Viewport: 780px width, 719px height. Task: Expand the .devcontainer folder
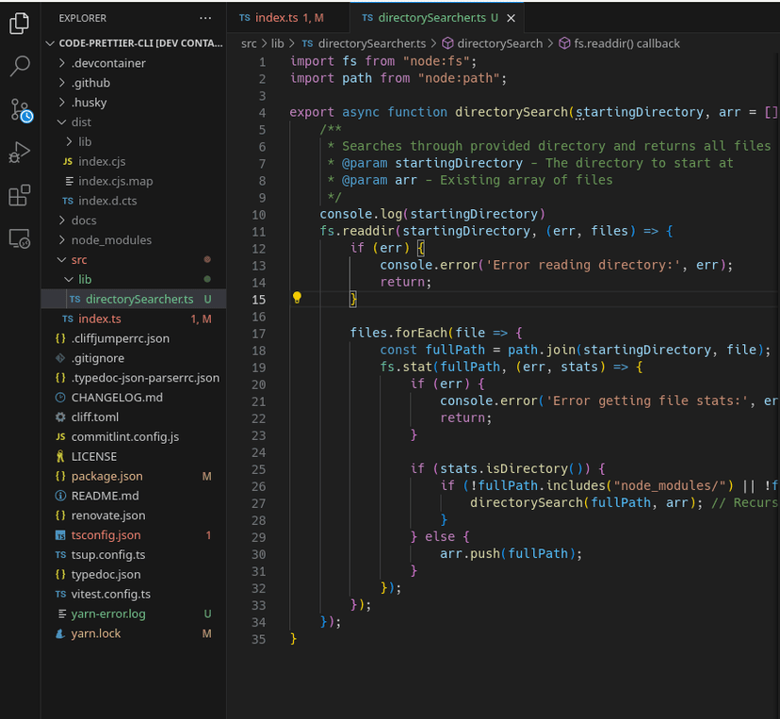[108, 63]
